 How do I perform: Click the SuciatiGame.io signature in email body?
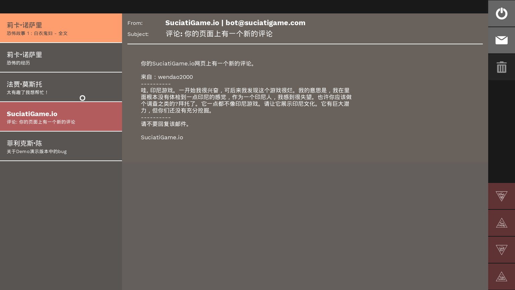pyautogui.click(x=162, y=137)
